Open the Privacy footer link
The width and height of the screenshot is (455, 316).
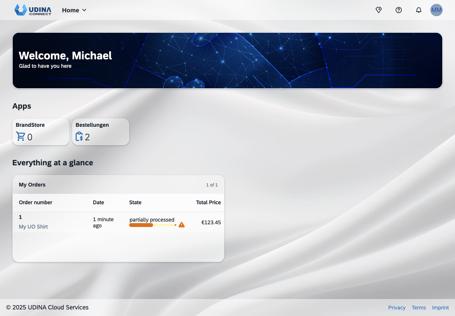[397, 308]
